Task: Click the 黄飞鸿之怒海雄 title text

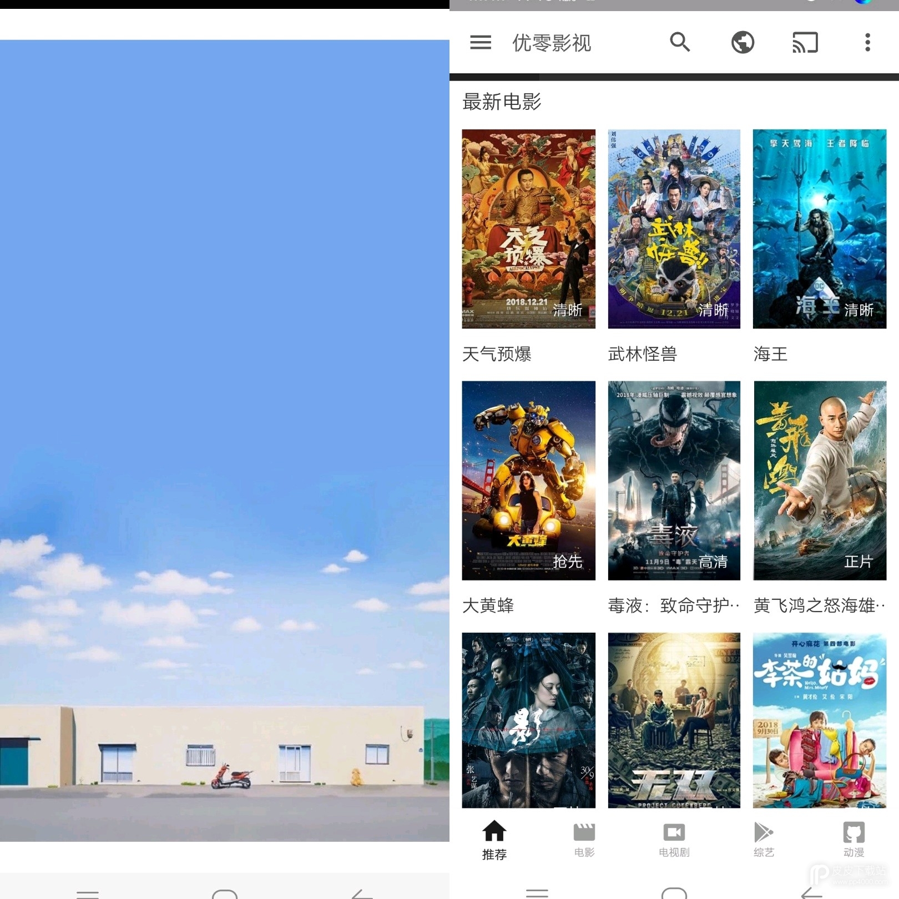Action: point(819,605)
